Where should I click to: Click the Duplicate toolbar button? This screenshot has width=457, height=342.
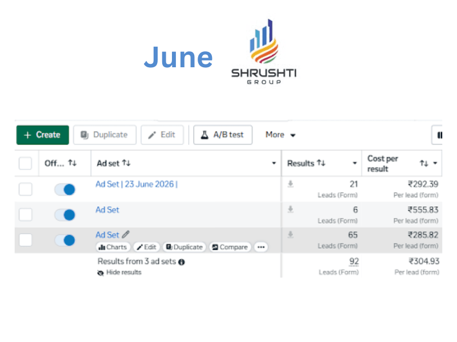coord(105,135)
